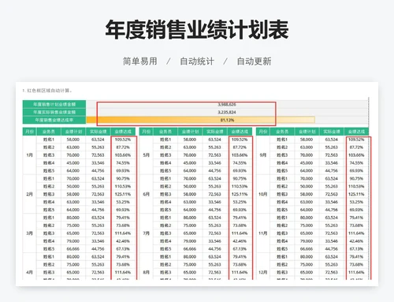Select 10月 姓名3 plan value 58,000
394x302 pixels.
307,194
